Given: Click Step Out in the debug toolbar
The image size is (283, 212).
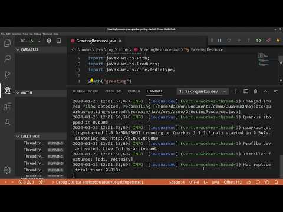Looking at the screenshot, I should [x=248, y=41].
